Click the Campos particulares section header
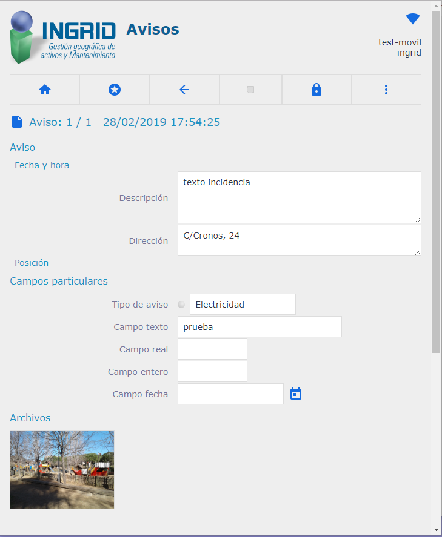This screenshot has height=537, width=442. pyautogui.click(x=59, y=281)
